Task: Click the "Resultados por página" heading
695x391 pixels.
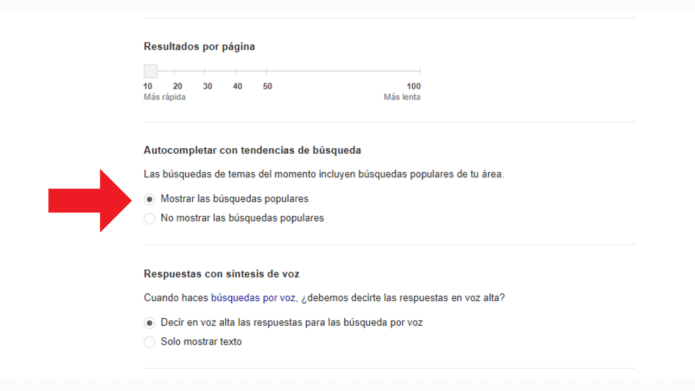Action: [x=199, y=46]
